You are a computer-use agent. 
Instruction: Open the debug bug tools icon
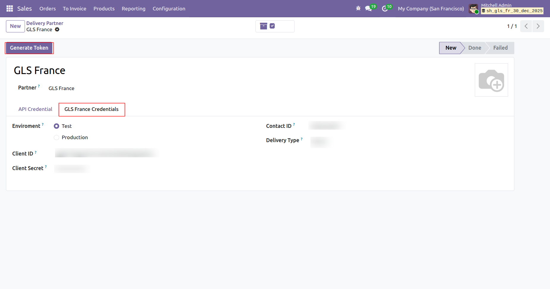pos(358,9)
